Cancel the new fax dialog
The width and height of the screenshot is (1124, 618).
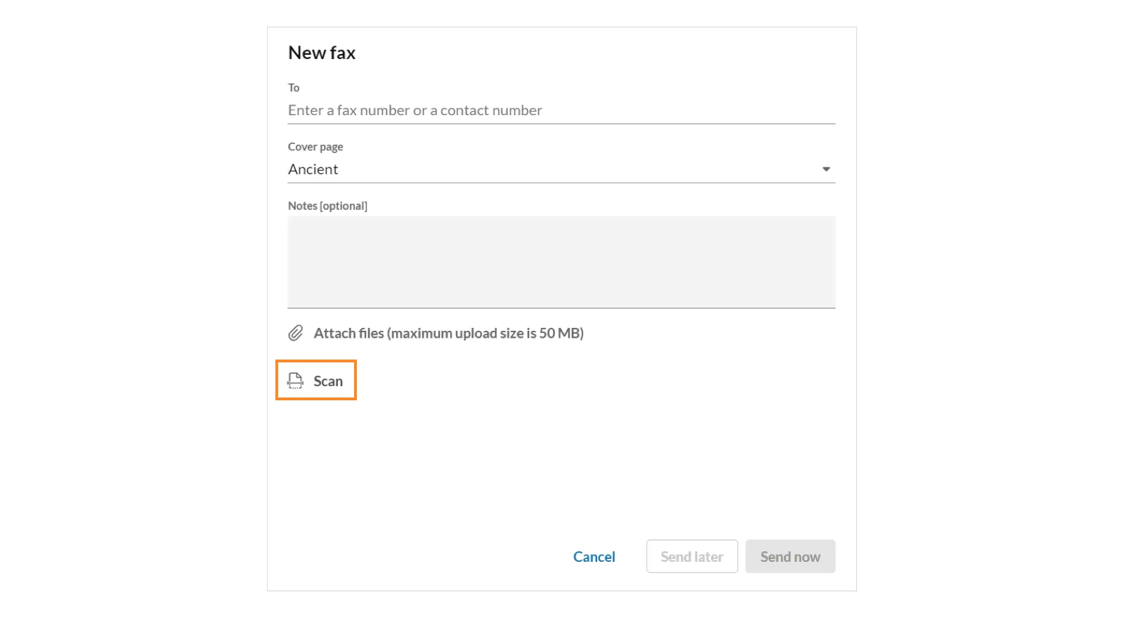(594, 556)
